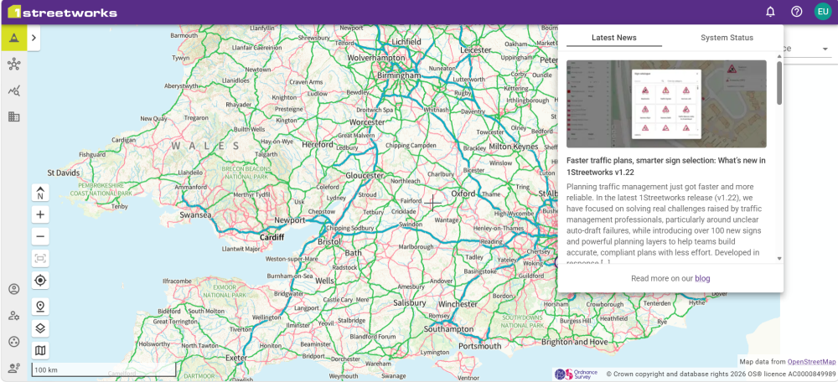Image resolution: width=838 pixels, height=382 pixels.
Task: Center map on my current location
Action: [x=40, y=280]
